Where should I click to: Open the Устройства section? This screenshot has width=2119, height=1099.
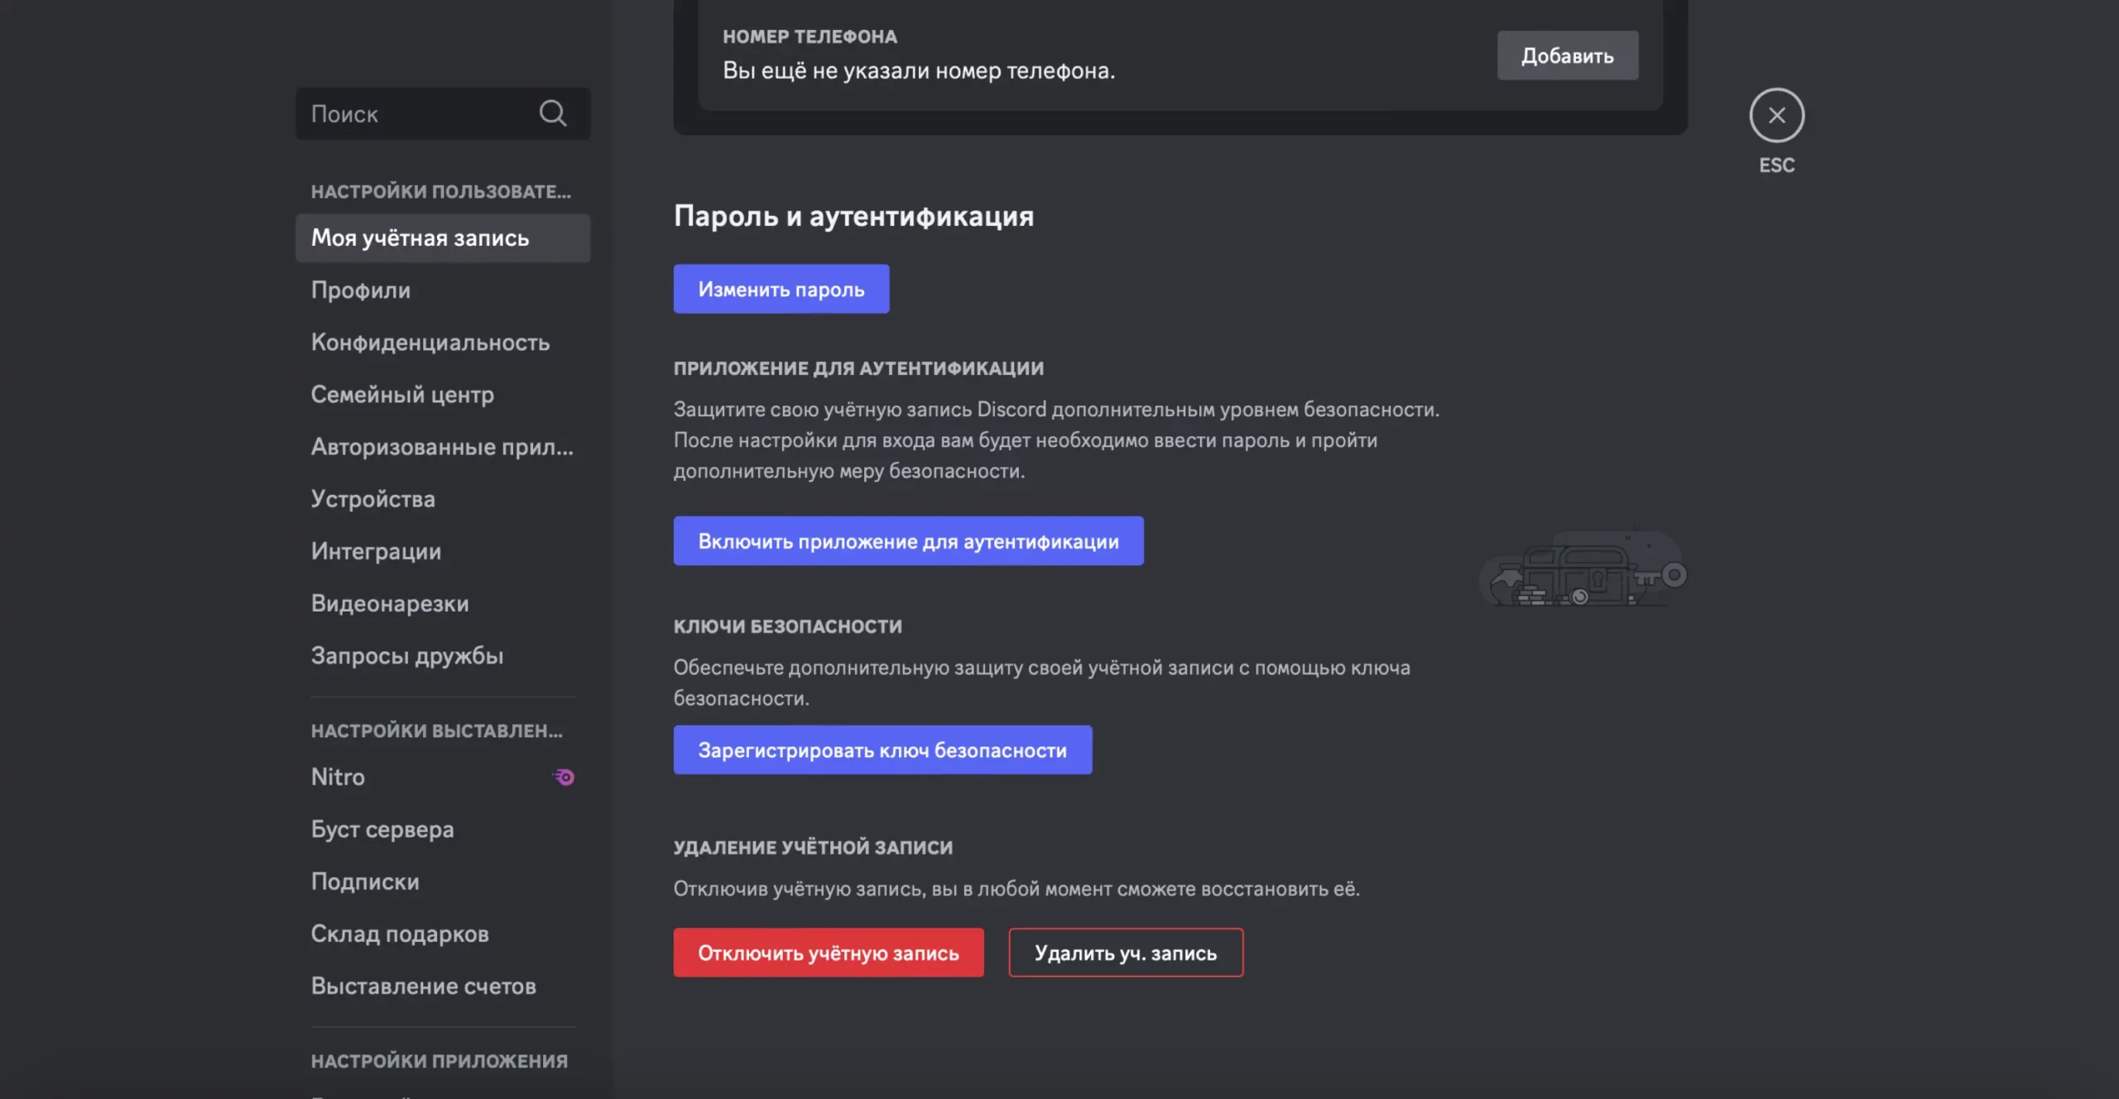click(372, 499)
